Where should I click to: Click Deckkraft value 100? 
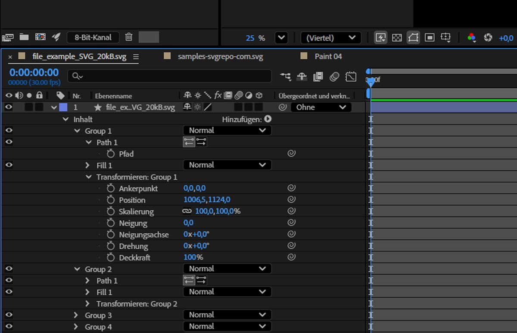click(x=190, y=257)
